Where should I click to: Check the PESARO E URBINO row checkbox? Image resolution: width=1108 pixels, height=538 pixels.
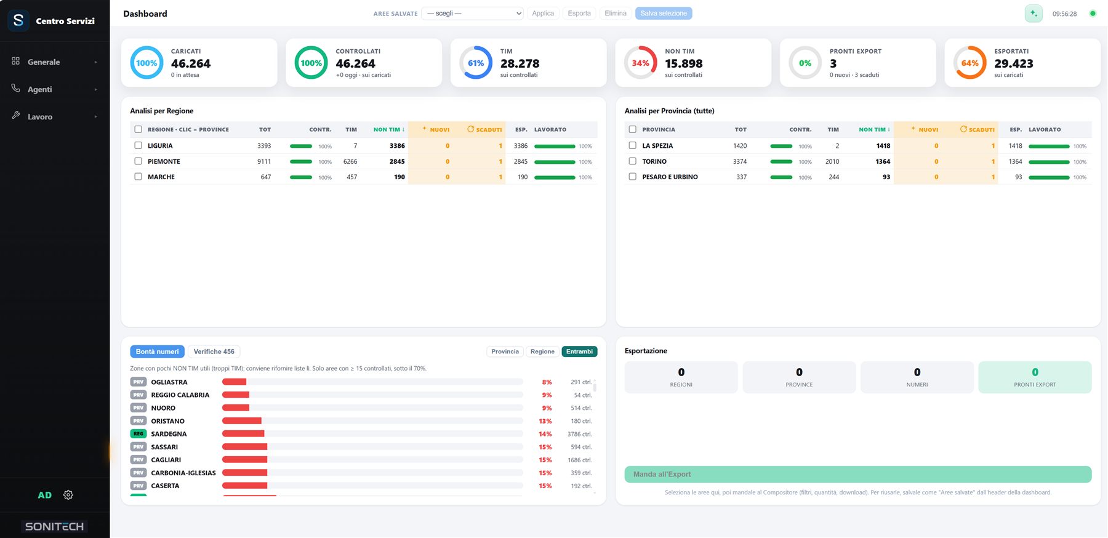pos(632,177)
